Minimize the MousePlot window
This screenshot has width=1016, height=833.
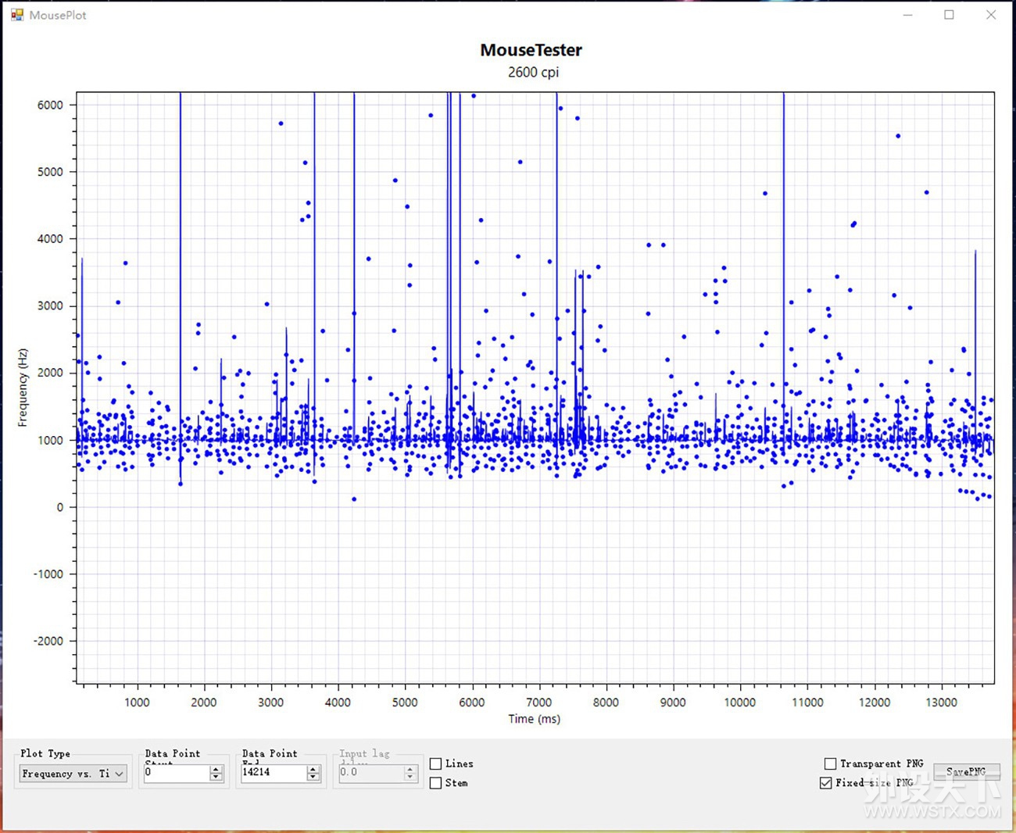[x=907, y=15]
